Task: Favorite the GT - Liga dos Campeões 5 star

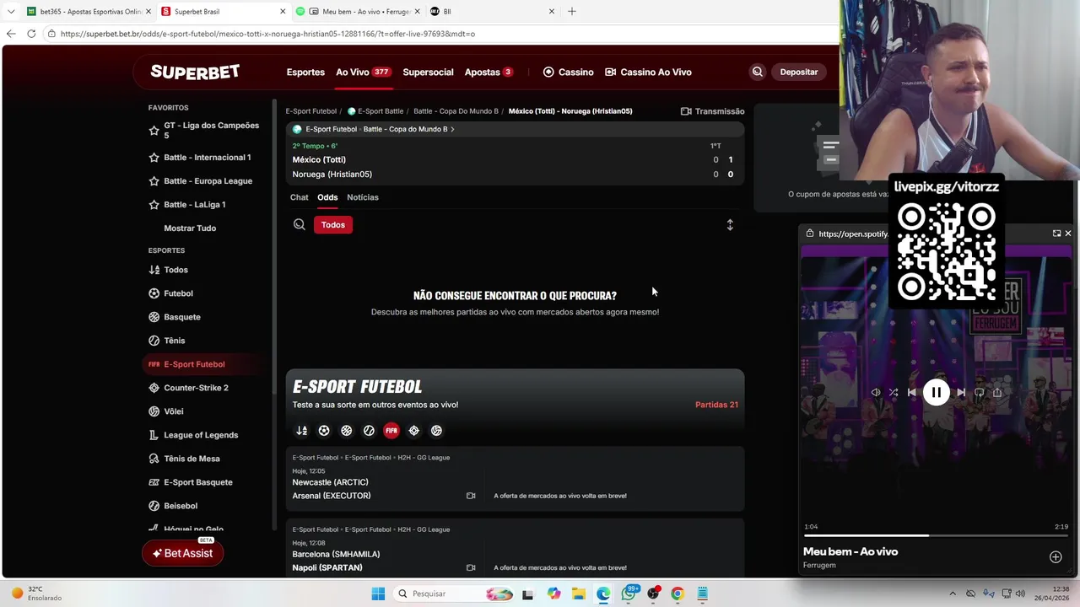Action: [154, 131]
